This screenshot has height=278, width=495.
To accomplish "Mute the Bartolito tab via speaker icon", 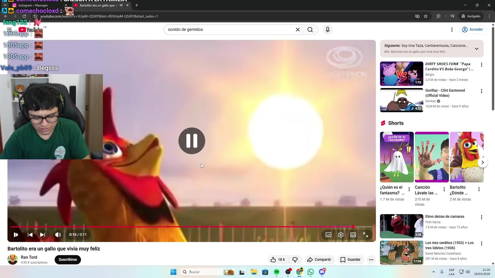I will coord(121,5).
